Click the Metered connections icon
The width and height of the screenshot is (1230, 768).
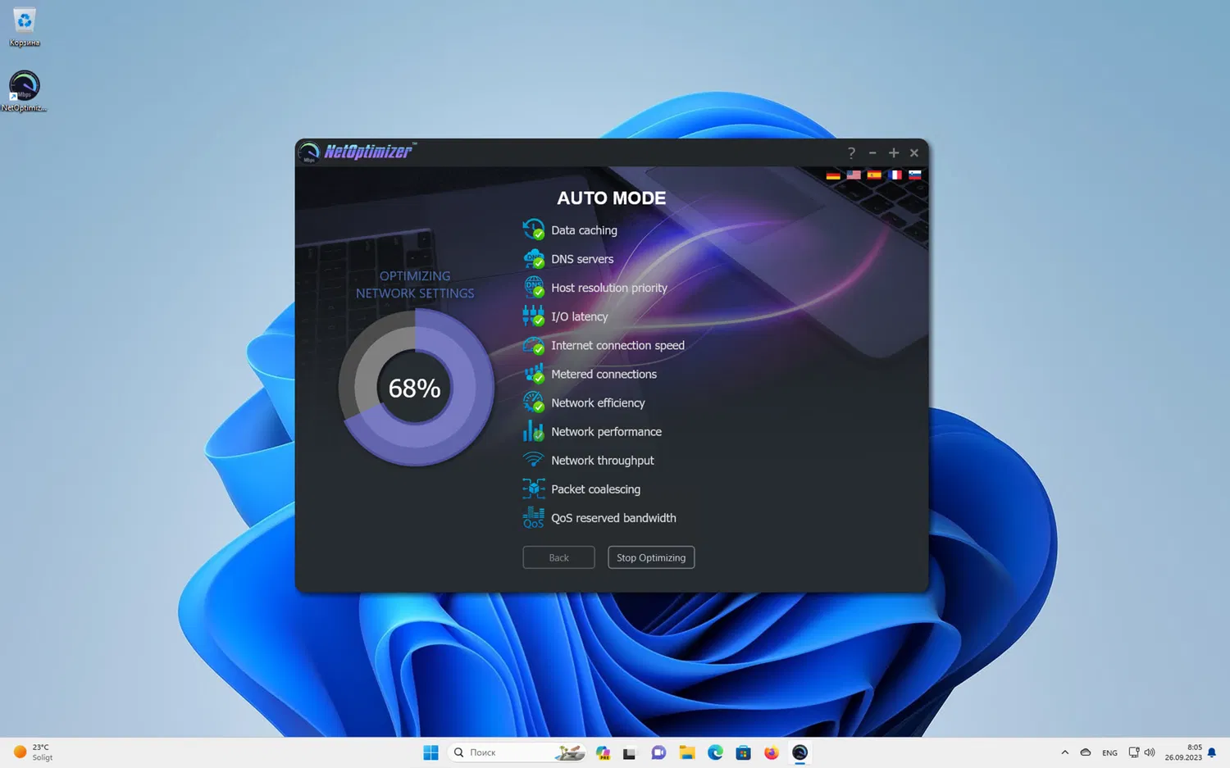click(533, 374)
